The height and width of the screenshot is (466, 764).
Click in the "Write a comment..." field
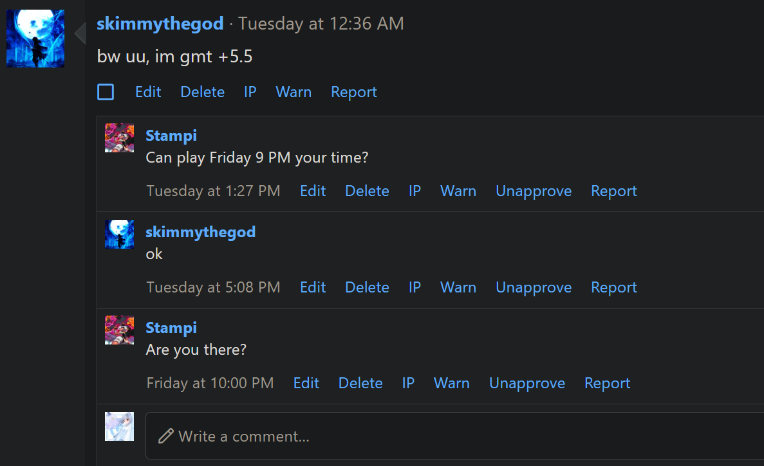(x=451, y=436)
